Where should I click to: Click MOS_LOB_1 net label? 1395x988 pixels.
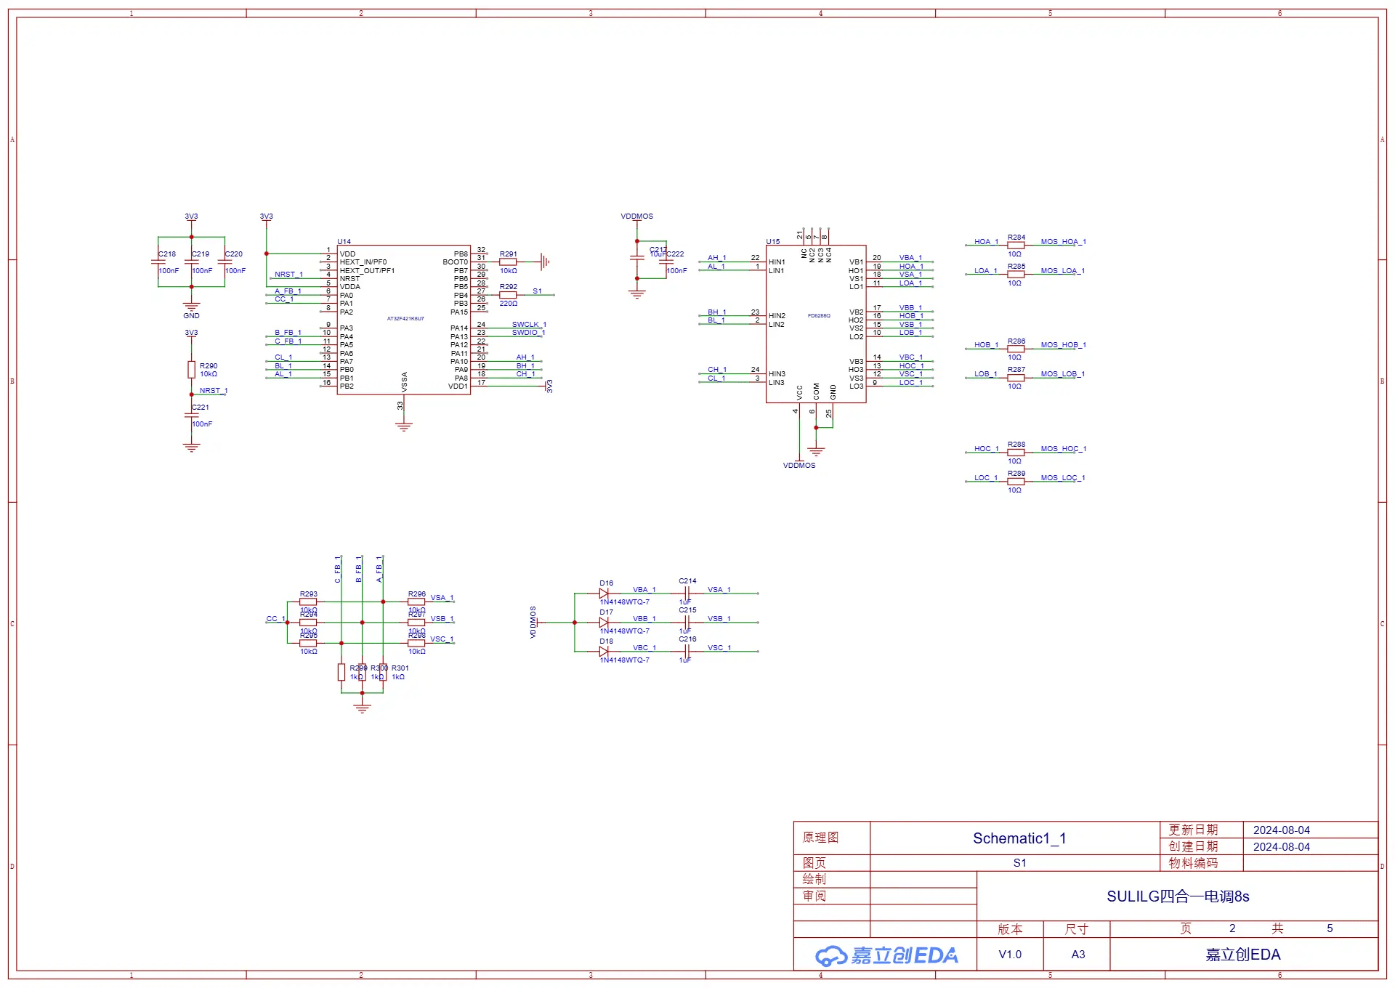pyautogui.click(x=1062, y=374)
